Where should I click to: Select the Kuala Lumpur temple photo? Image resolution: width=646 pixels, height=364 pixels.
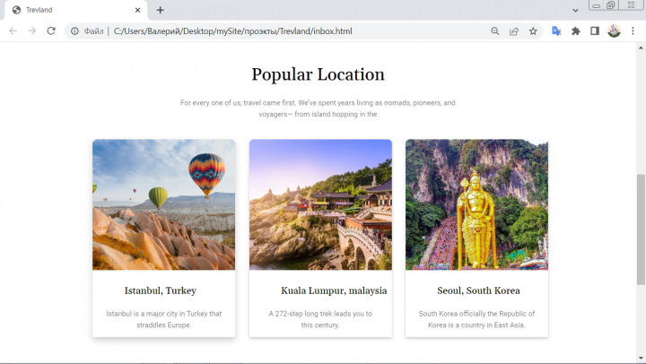coord(320,204)
